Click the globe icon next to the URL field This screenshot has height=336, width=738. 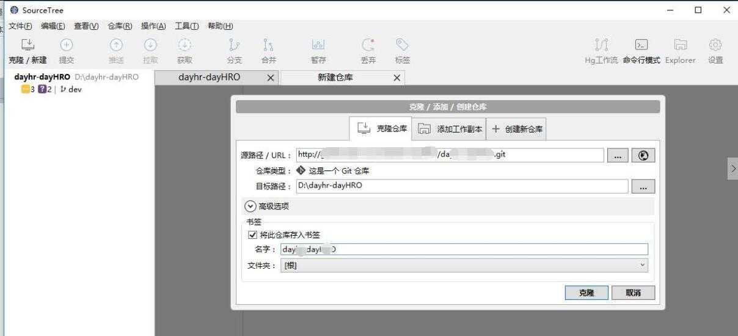click(643, 155)
